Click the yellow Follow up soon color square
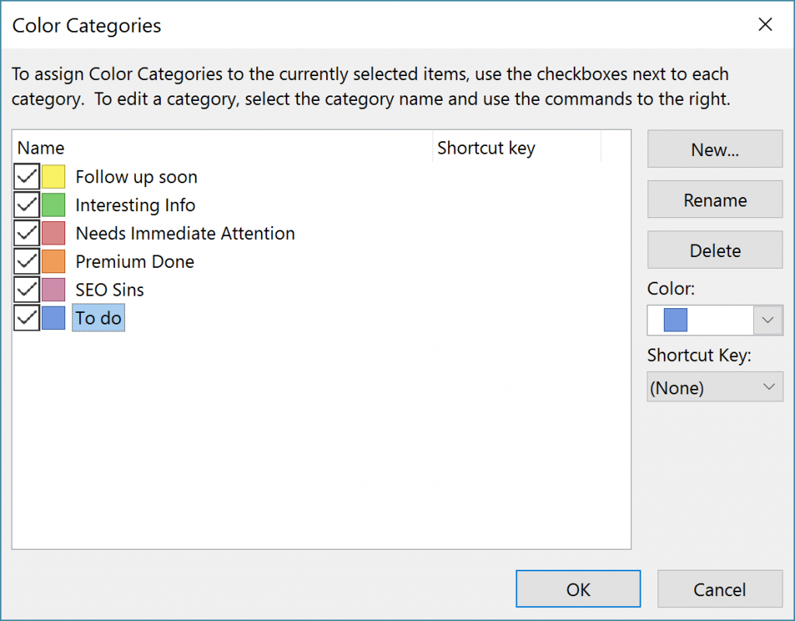Viewport: 795px width, 621px height. tap(54, 177)
